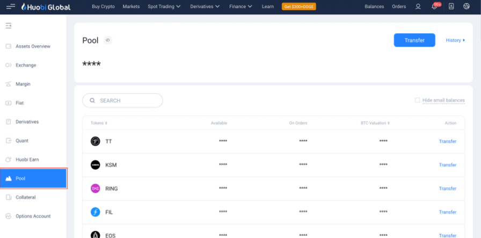This screenshot has height=238, width=481.
Task: Click the search magnifier icon
Action: (92, 100)
